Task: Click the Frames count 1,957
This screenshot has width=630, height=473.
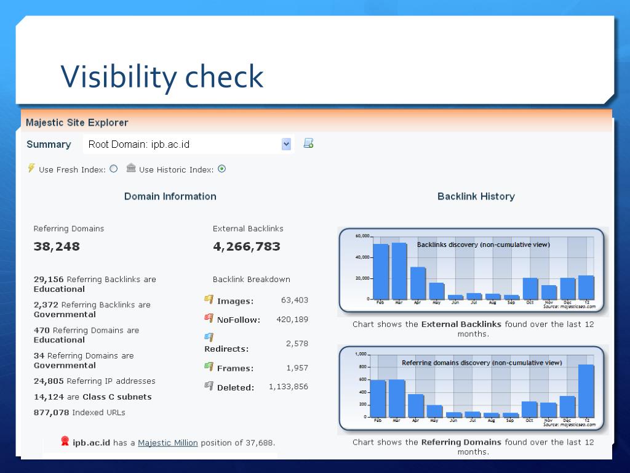Action: click(297, 368)
